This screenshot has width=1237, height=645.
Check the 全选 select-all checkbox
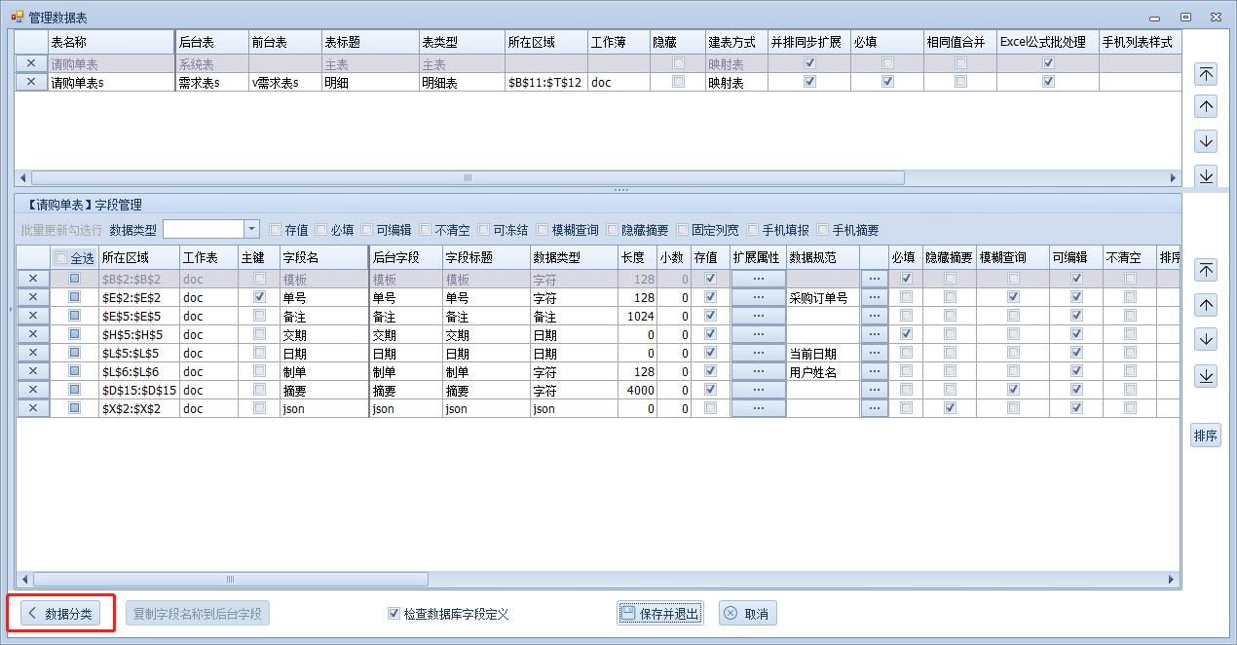60,258
